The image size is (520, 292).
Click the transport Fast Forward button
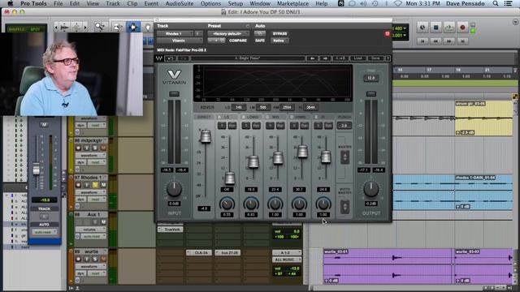click(x=449, y=41)
